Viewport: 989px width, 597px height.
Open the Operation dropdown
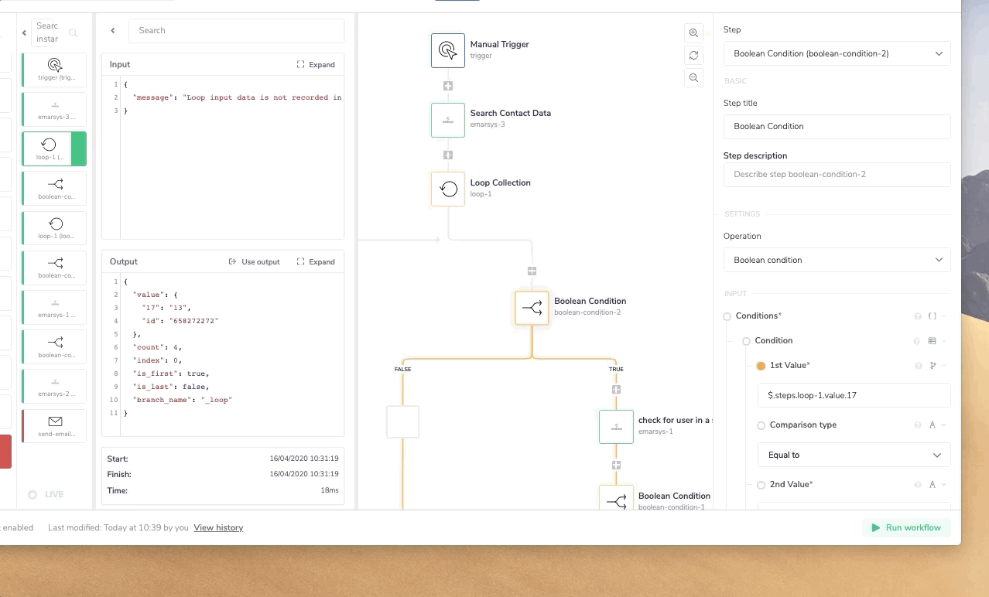coord(837,260)
